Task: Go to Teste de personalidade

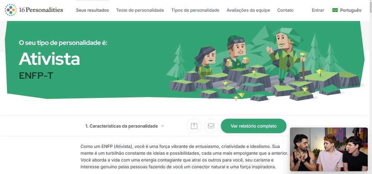Action: tap(140, 10)
